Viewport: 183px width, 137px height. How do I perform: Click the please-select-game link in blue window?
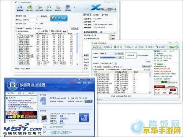click(x=64, y=118)
